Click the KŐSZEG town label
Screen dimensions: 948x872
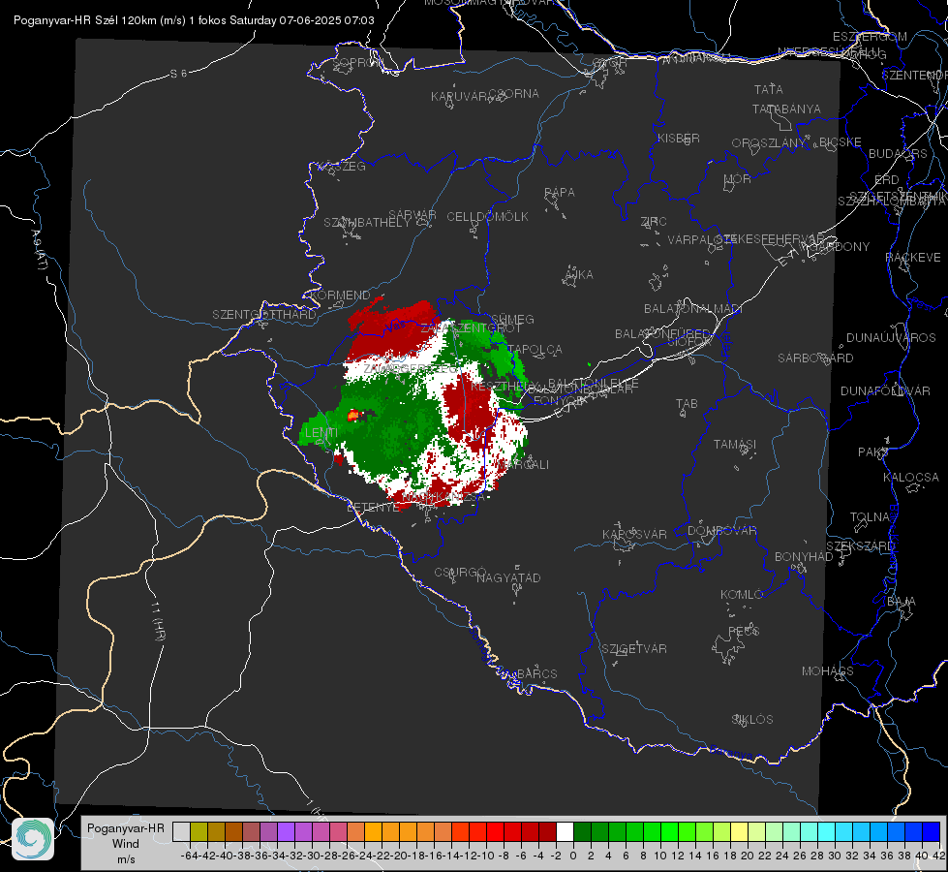tap(342, 167)
